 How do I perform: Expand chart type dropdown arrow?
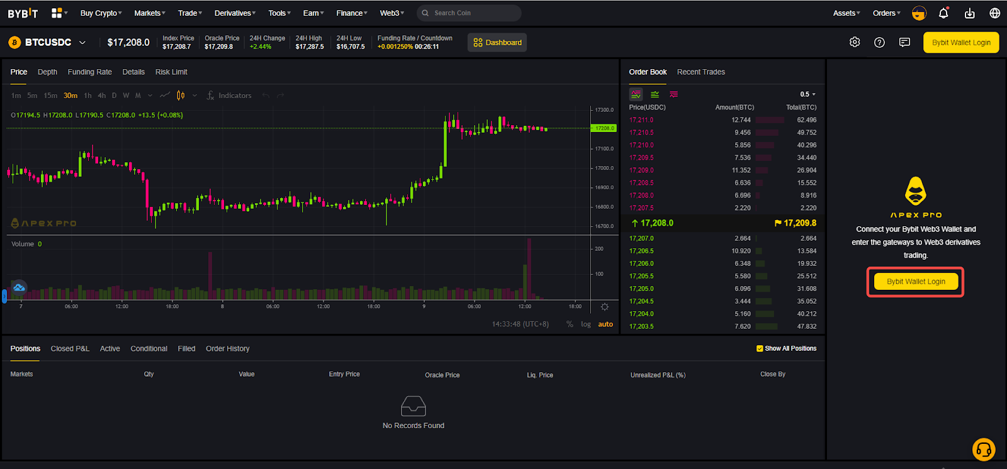pos(194,96)
